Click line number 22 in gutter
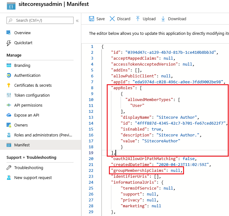Screen dimensions: 229x216 tap(91, 171)
